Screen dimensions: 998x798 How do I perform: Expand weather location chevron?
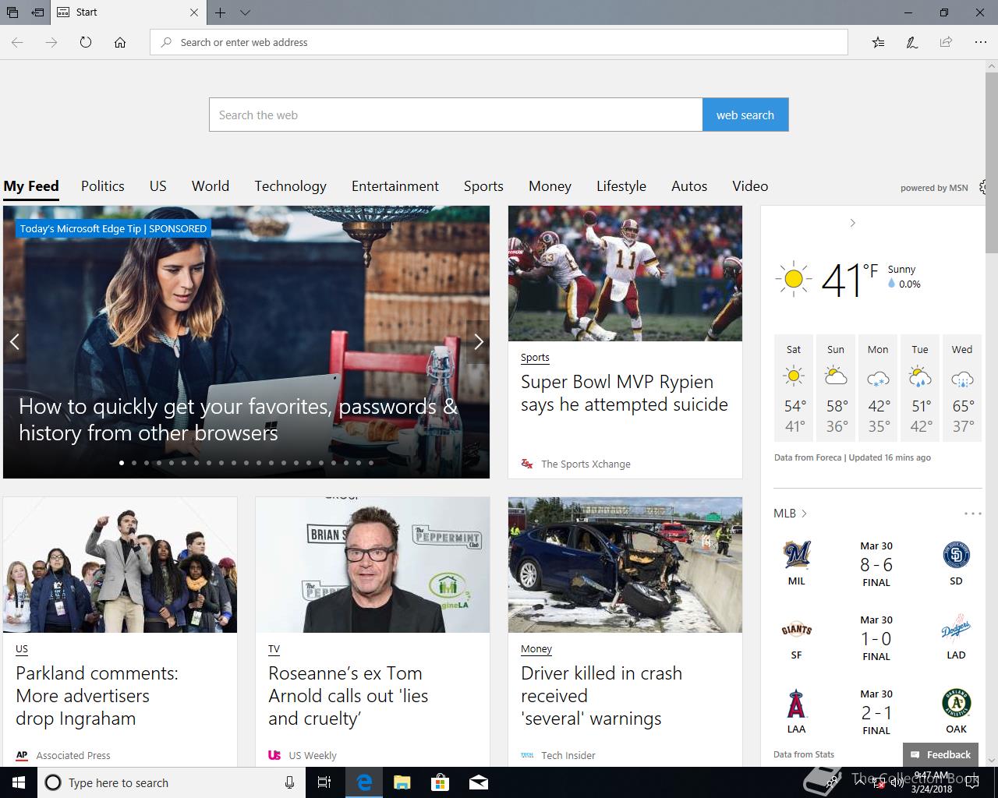point(852,223)
